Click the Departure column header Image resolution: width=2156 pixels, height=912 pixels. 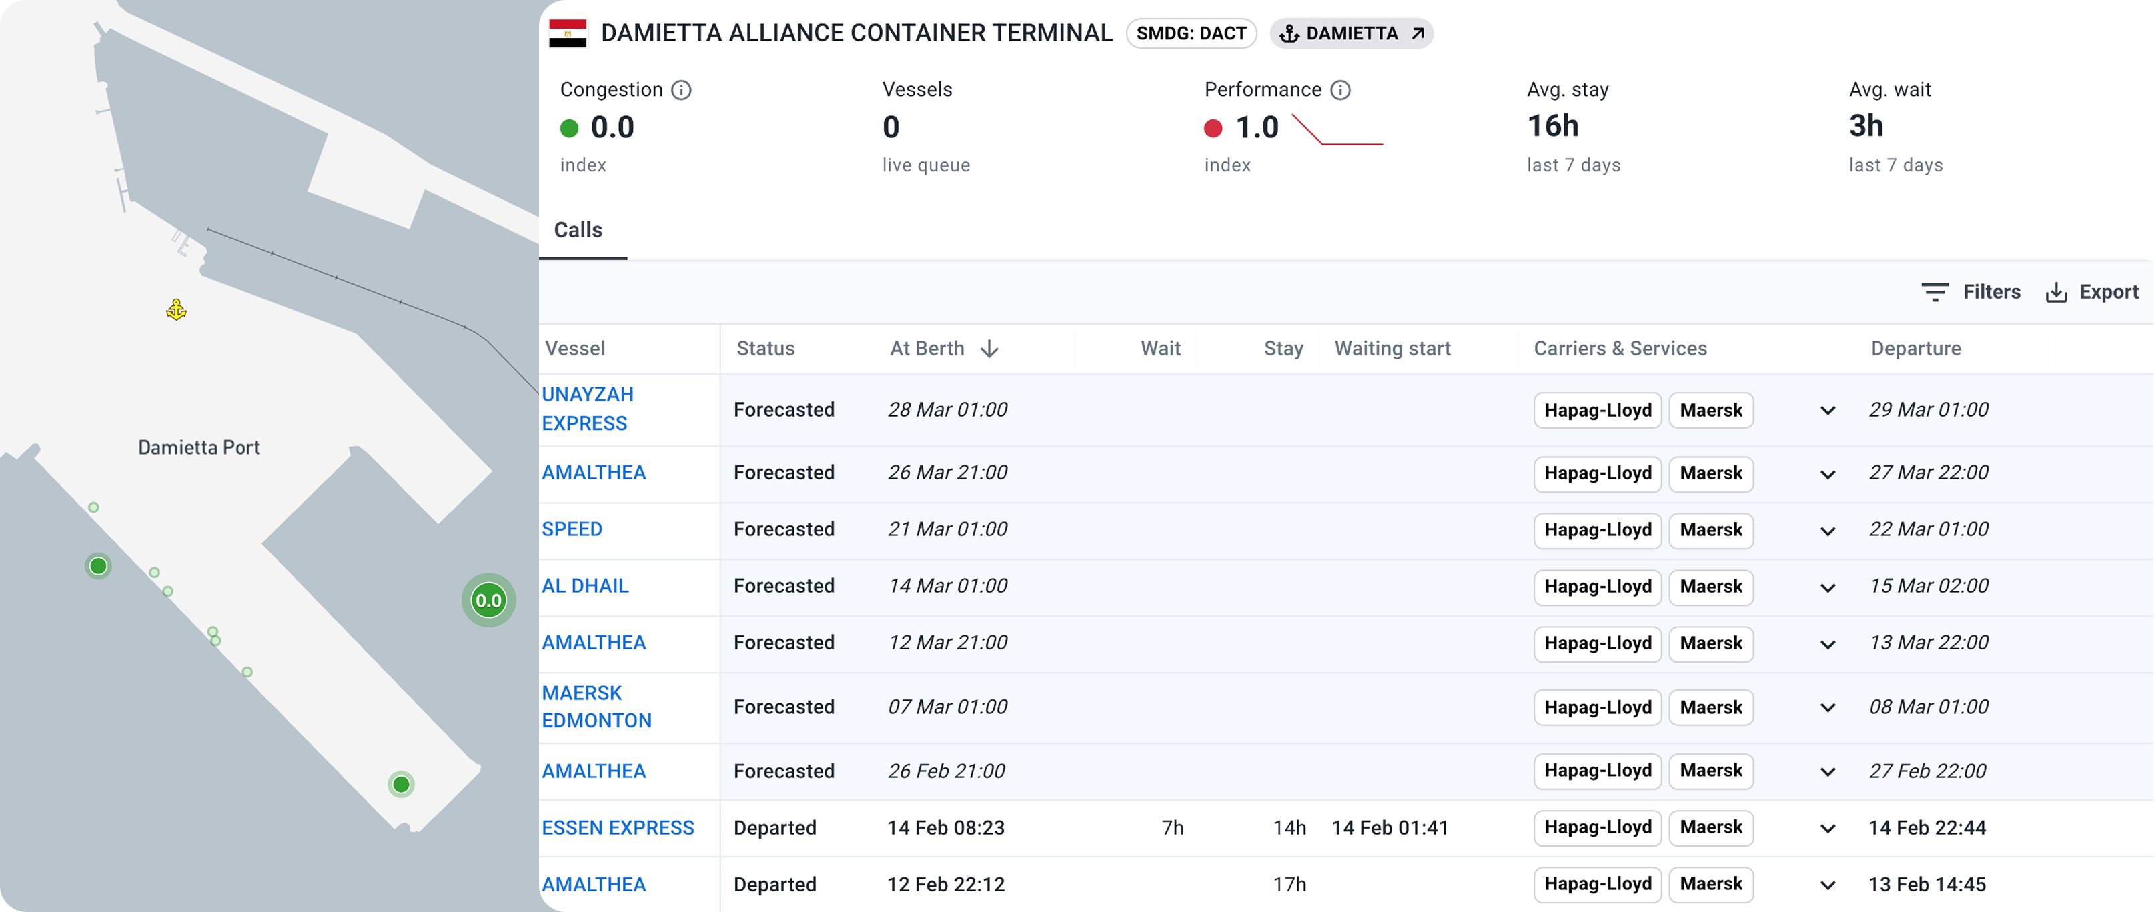click(x=1915, y=349)
